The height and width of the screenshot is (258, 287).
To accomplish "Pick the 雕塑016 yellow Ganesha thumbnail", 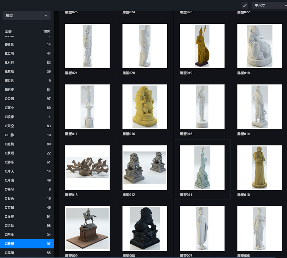I will 145,107.
